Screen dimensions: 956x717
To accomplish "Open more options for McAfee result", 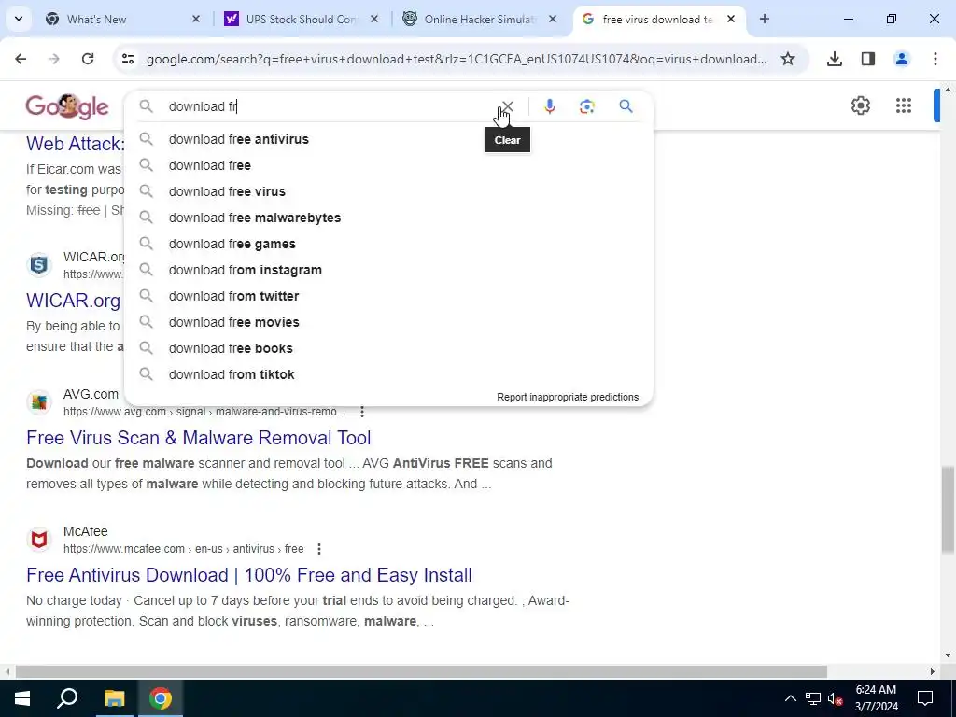I will pyautogui.click(x=319, y=549).
